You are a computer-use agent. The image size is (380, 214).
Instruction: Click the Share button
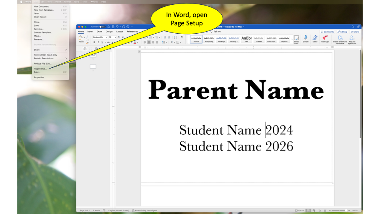[x=355, y=32]
